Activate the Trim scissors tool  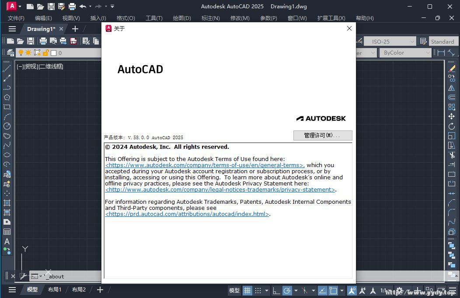(452, 155)
